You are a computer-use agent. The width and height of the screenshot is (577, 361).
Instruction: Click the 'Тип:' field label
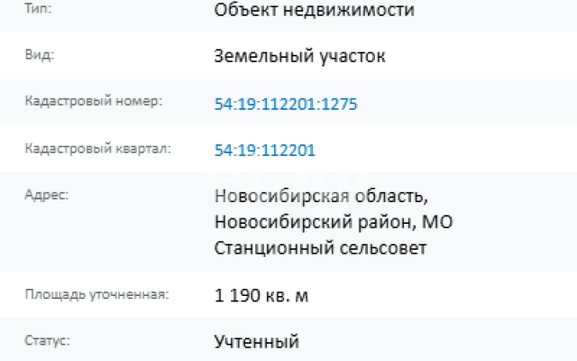click(x=38, y=8)
